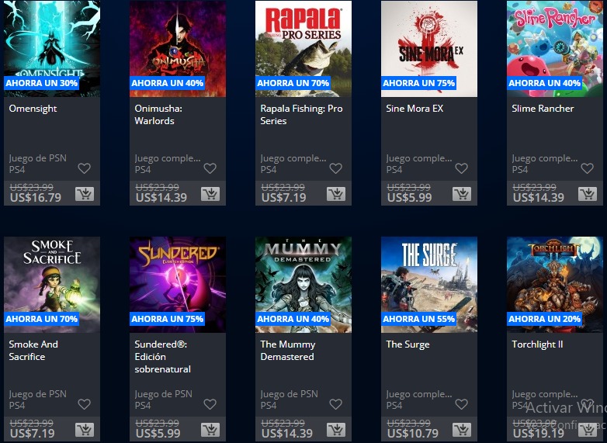607x443 pixels.
Task: Add Sundered to shopping cart
Action: 210,430
